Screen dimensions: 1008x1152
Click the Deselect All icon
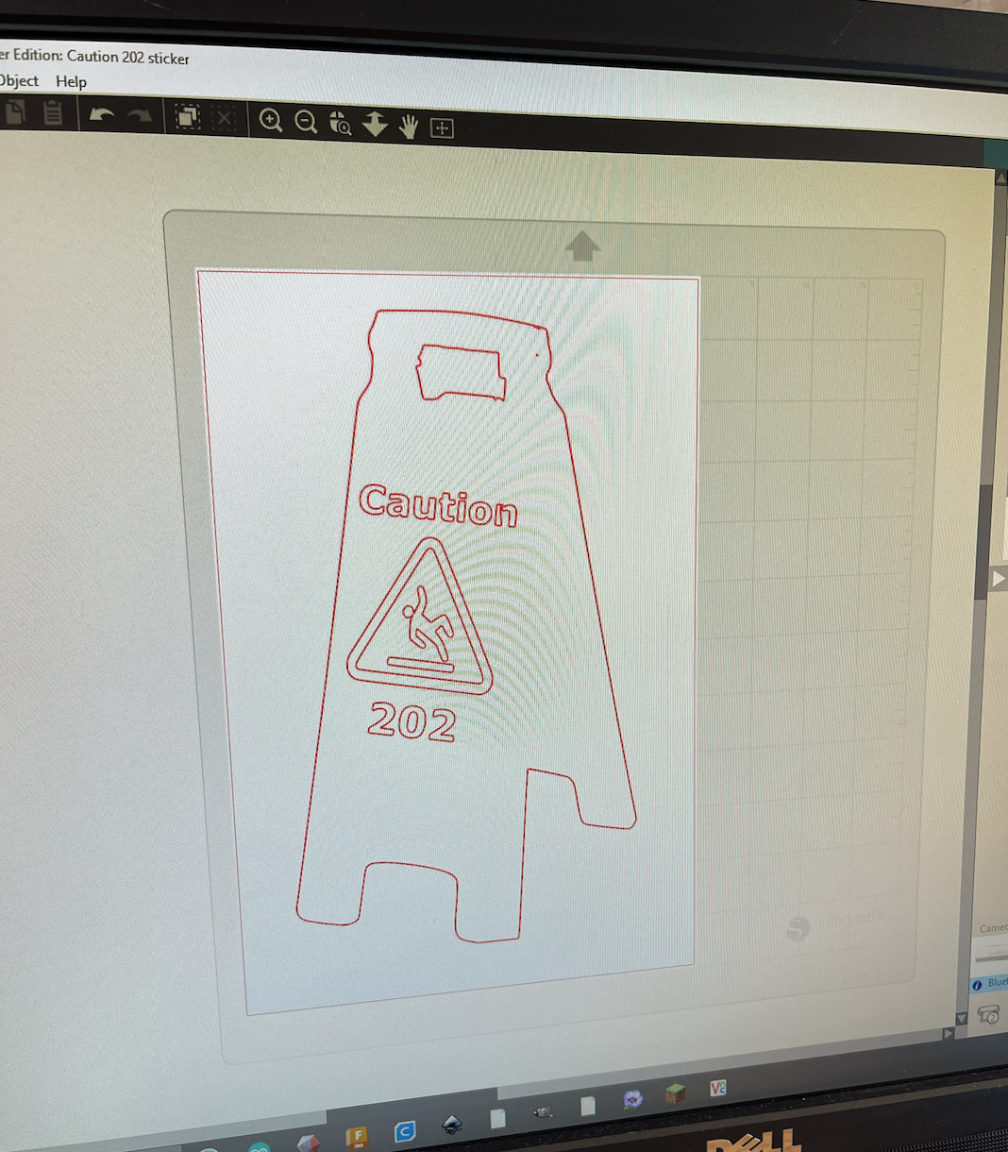point(224,117)
